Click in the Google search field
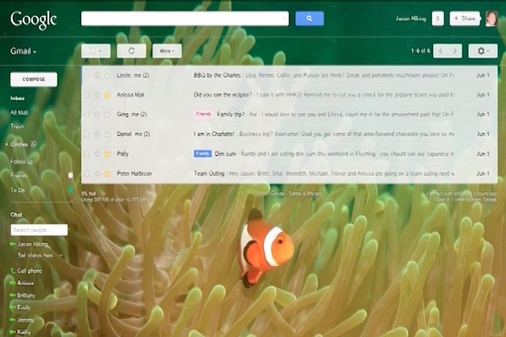The height and width of the screenshot is (337, 506). tap(185, 18)
